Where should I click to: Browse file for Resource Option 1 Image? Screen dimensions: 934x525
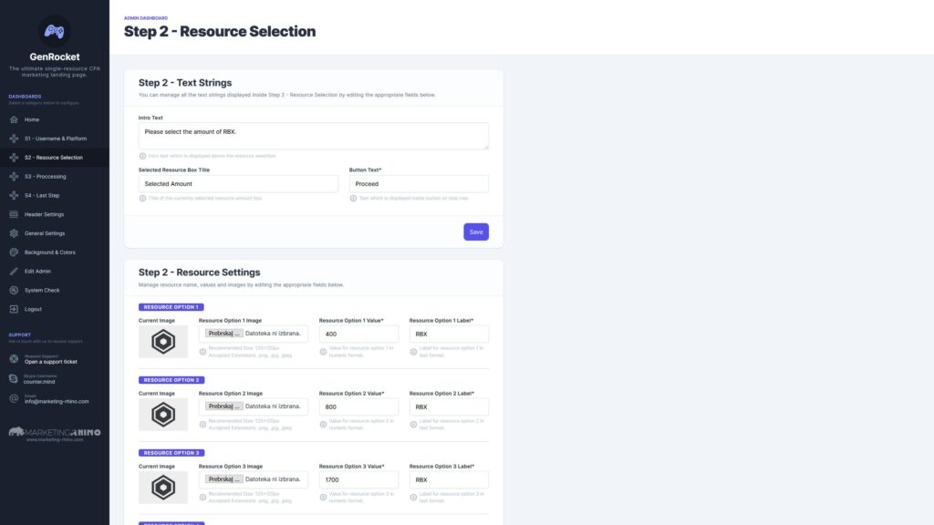(x=224, y=334)
